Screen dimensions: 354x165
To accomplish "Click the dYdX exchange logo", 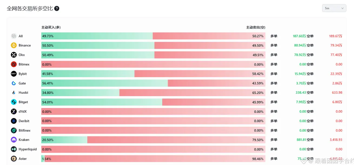I will coord(14,112).
